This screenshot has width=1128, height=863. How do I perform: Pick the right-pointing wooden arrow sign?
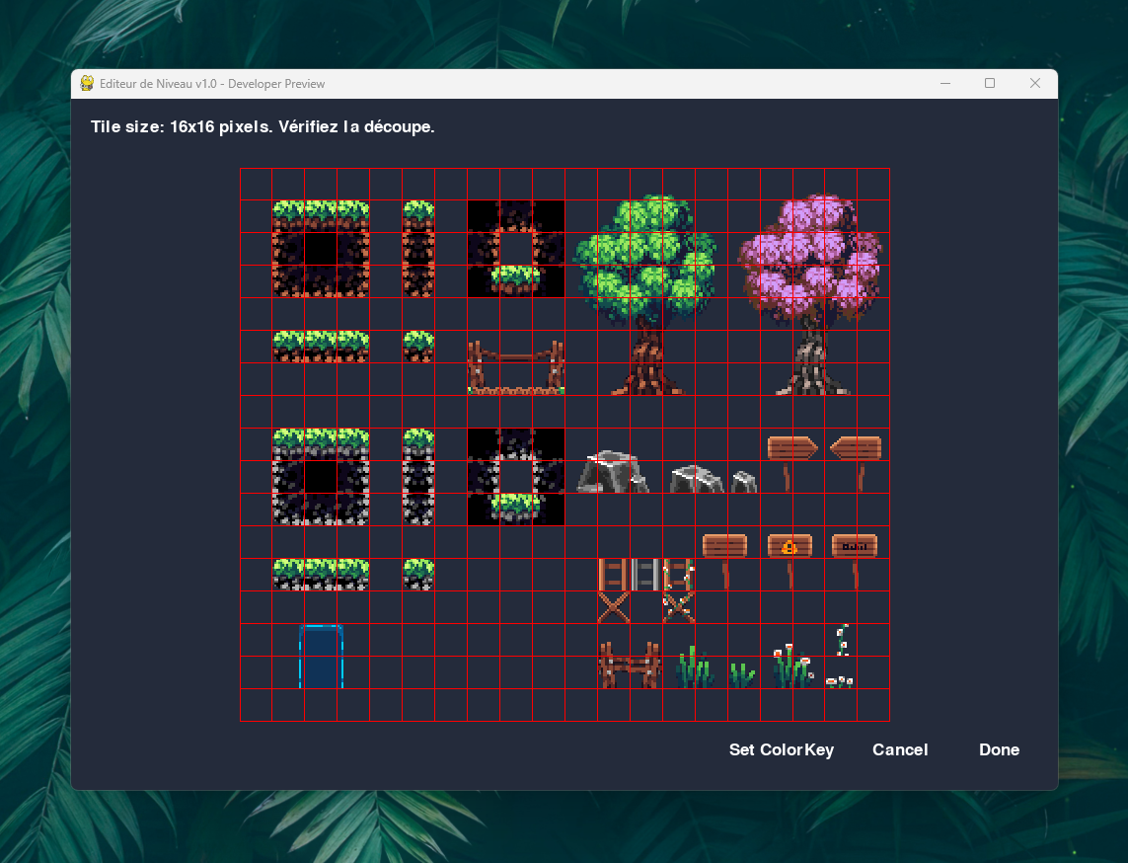pos(792,463)
